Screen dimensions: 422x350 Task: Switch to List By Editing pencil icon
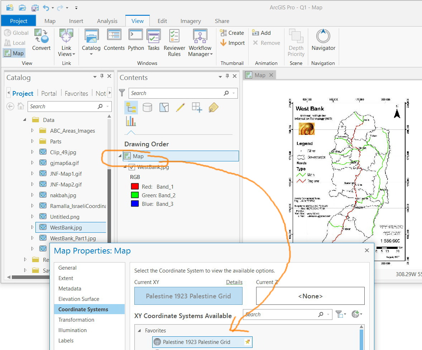(x=180, y=107)
